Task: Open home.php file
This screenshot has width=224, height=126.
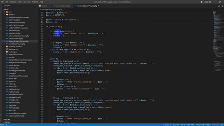Action: pos(12,81)
